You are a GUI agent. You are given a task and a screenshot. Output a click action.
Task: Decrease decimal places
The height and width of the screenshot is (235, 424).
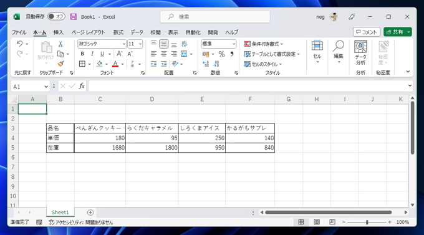[216, 64]
